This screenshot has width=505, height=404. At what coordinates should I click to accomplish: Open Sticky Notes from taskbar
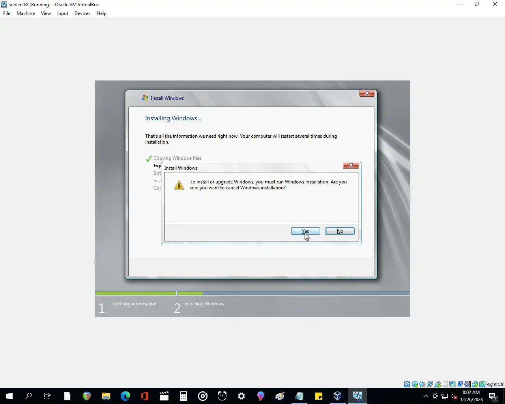pos(319,396)
